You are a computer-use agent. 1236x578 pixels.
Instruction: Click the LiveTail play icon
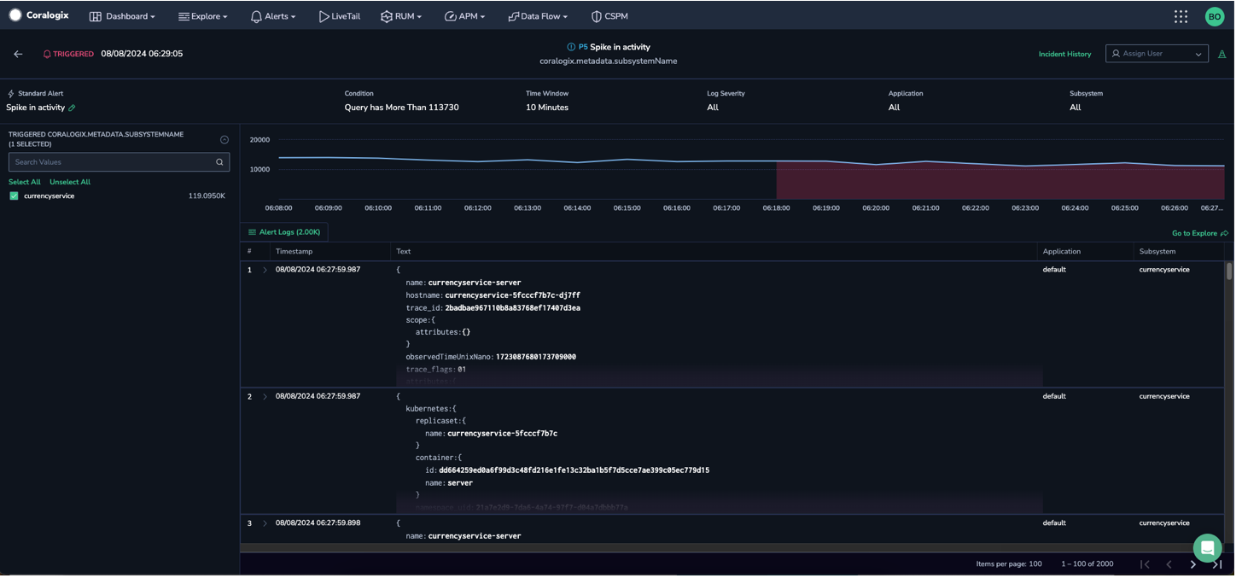click(324, 16)
